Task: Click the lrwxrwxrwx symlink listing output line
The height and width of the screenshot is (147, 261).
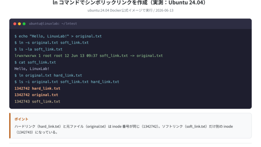Action: (88, 56)
